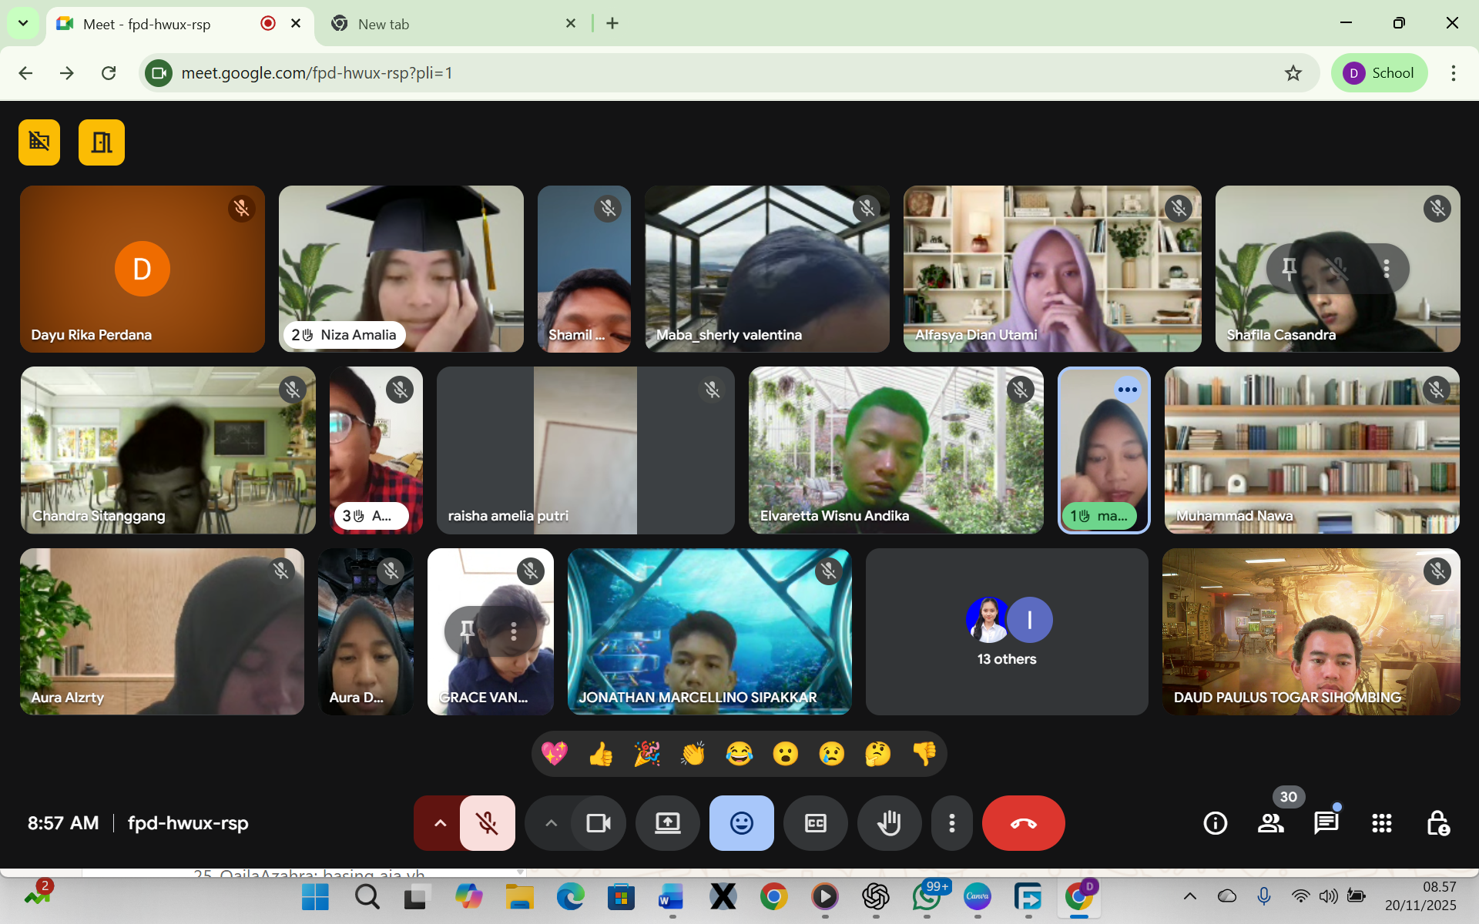Open more call options with the three dots
1479x924 pixels.
pos(951,823)
